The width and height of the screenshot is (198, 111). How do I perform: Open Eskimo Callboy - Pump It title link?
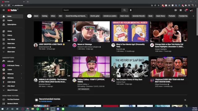click(91, 80)
